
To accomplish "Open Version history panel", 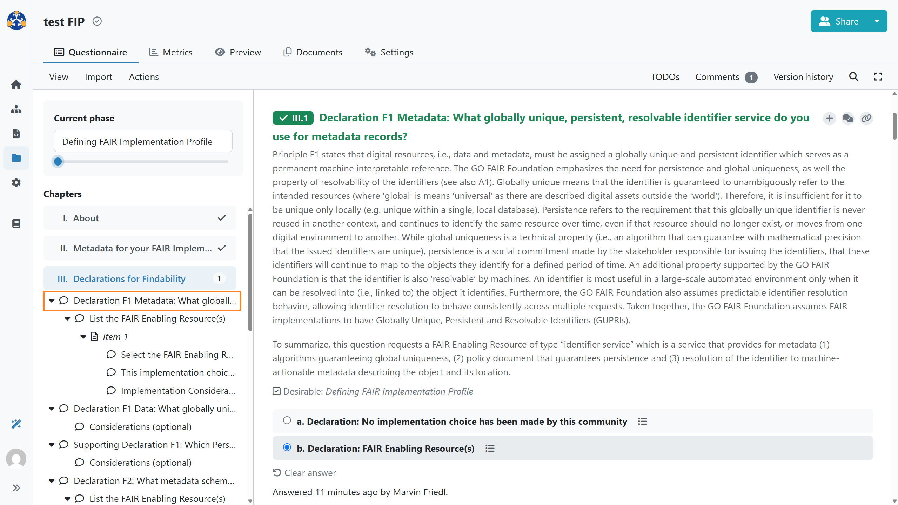I will 803,77.
